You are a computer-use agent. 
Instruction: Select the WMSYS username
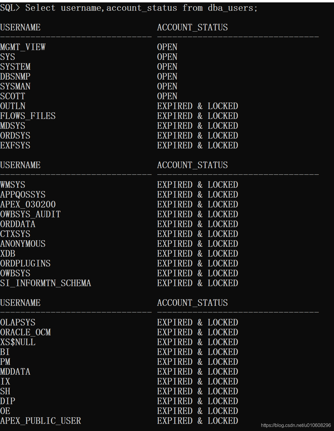tap(13, 185)
